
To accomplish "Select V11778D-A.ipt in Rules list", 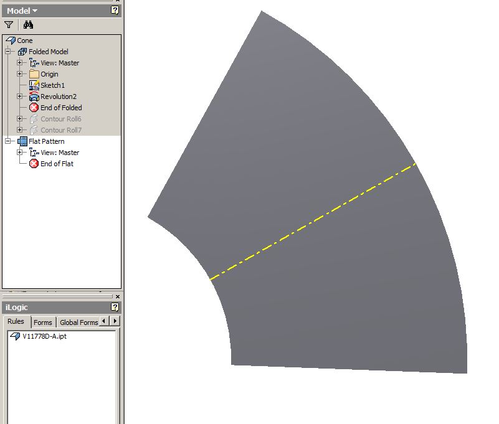I will tap(38, 336).
